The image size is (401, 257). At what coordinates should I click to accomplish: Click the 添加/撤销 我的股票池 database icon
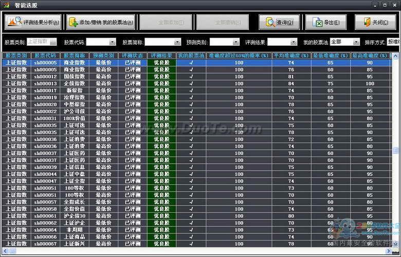74,22
